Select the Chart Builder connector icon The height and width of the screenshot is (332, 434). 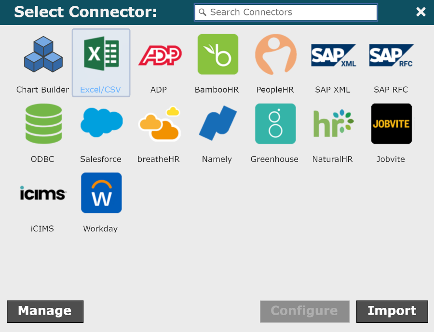click(x=43, y=54)
